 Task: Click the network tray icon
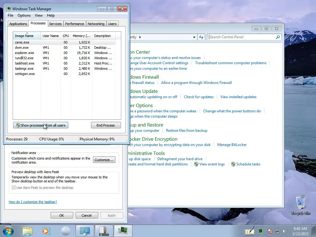pos(277,231)
